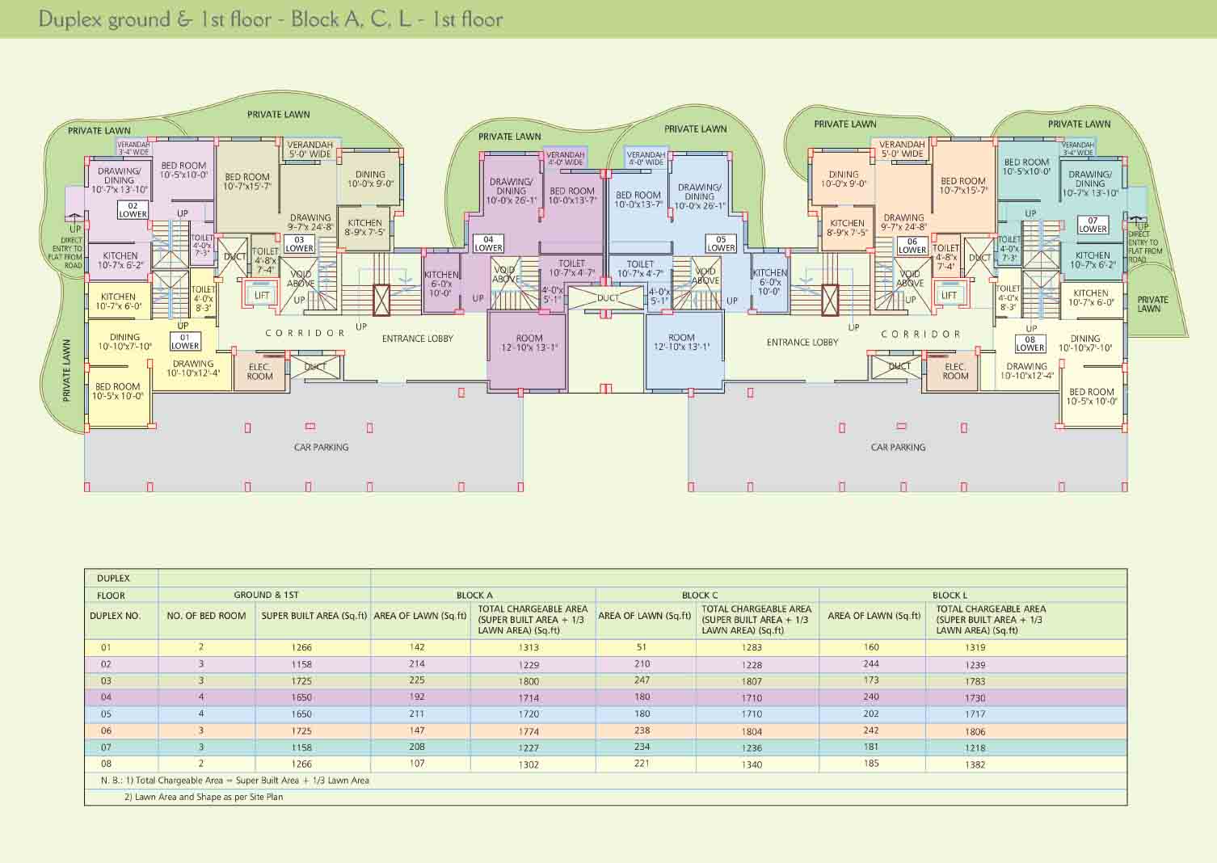Screen dimensions: 1217x863
Task: Click the SUPER BUILT AREA column header
Action: [314, 616]
